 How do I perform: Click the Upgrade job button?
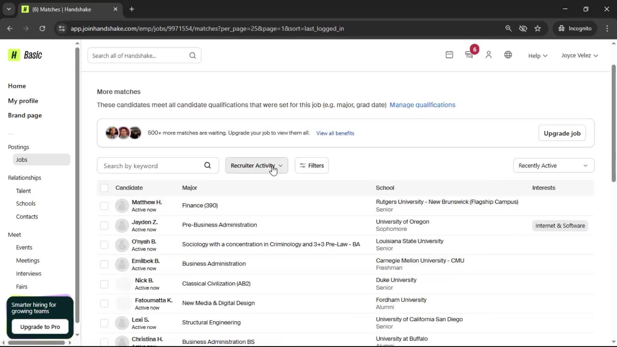pos(562,133)
